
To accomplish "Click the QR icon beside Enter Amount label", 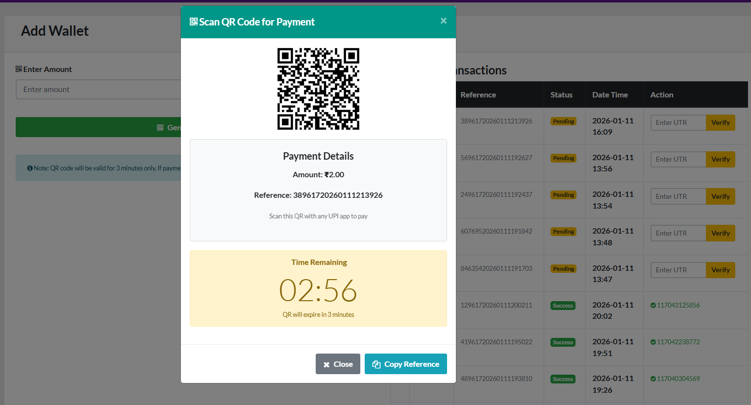I will pyautogui.click(x=19, y=69).
